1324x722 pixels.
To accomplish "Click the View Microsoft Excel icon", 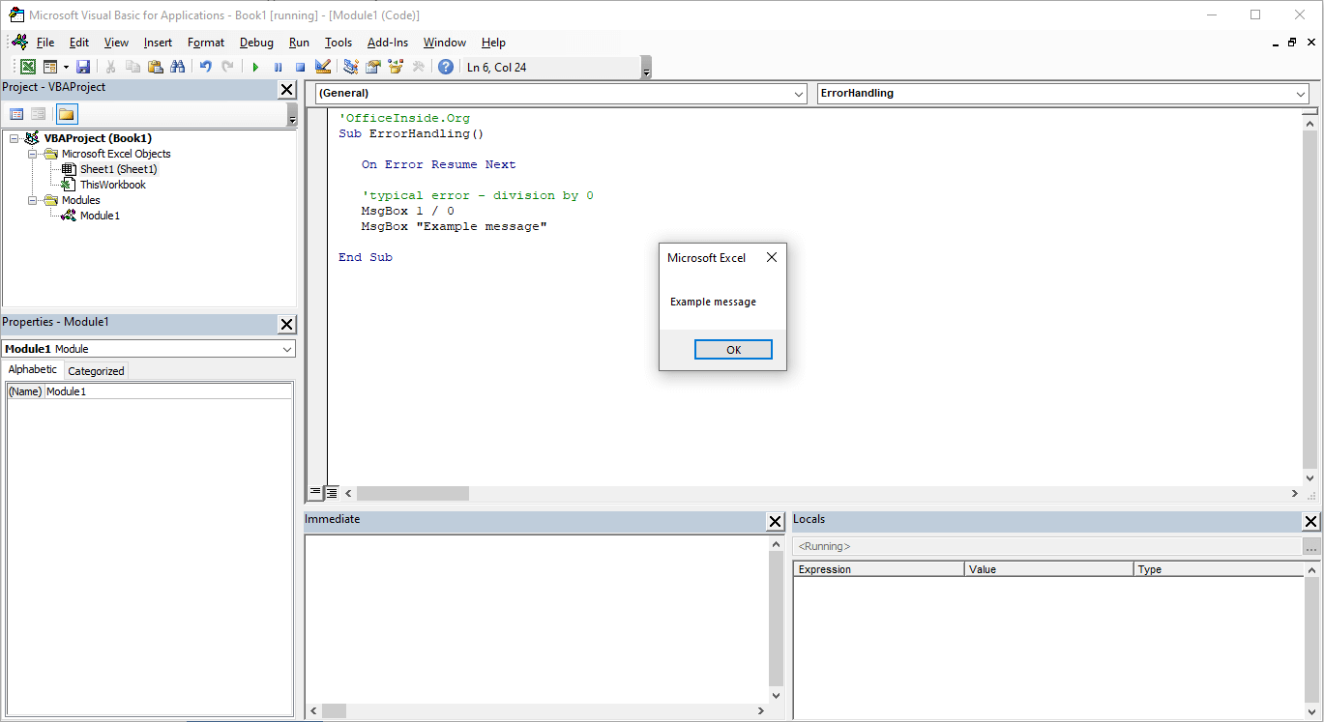I will click(x=28, y=66).
